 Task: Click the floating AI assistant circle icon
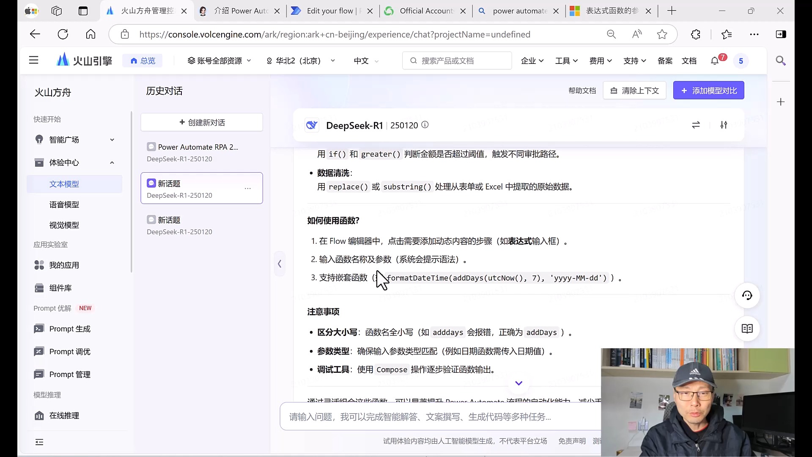pyautogui.click(x=747, y=295)
